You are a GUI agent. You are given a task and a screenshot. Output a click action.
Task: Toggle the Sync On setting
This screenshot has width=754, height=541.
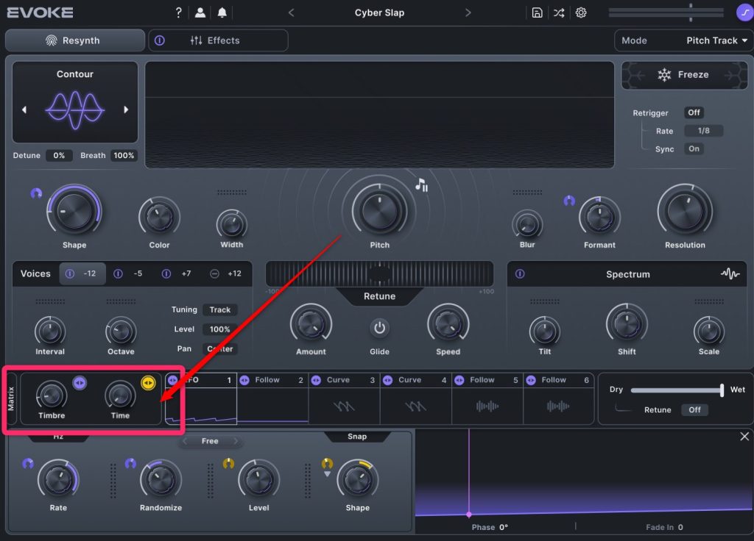(694, 148)
